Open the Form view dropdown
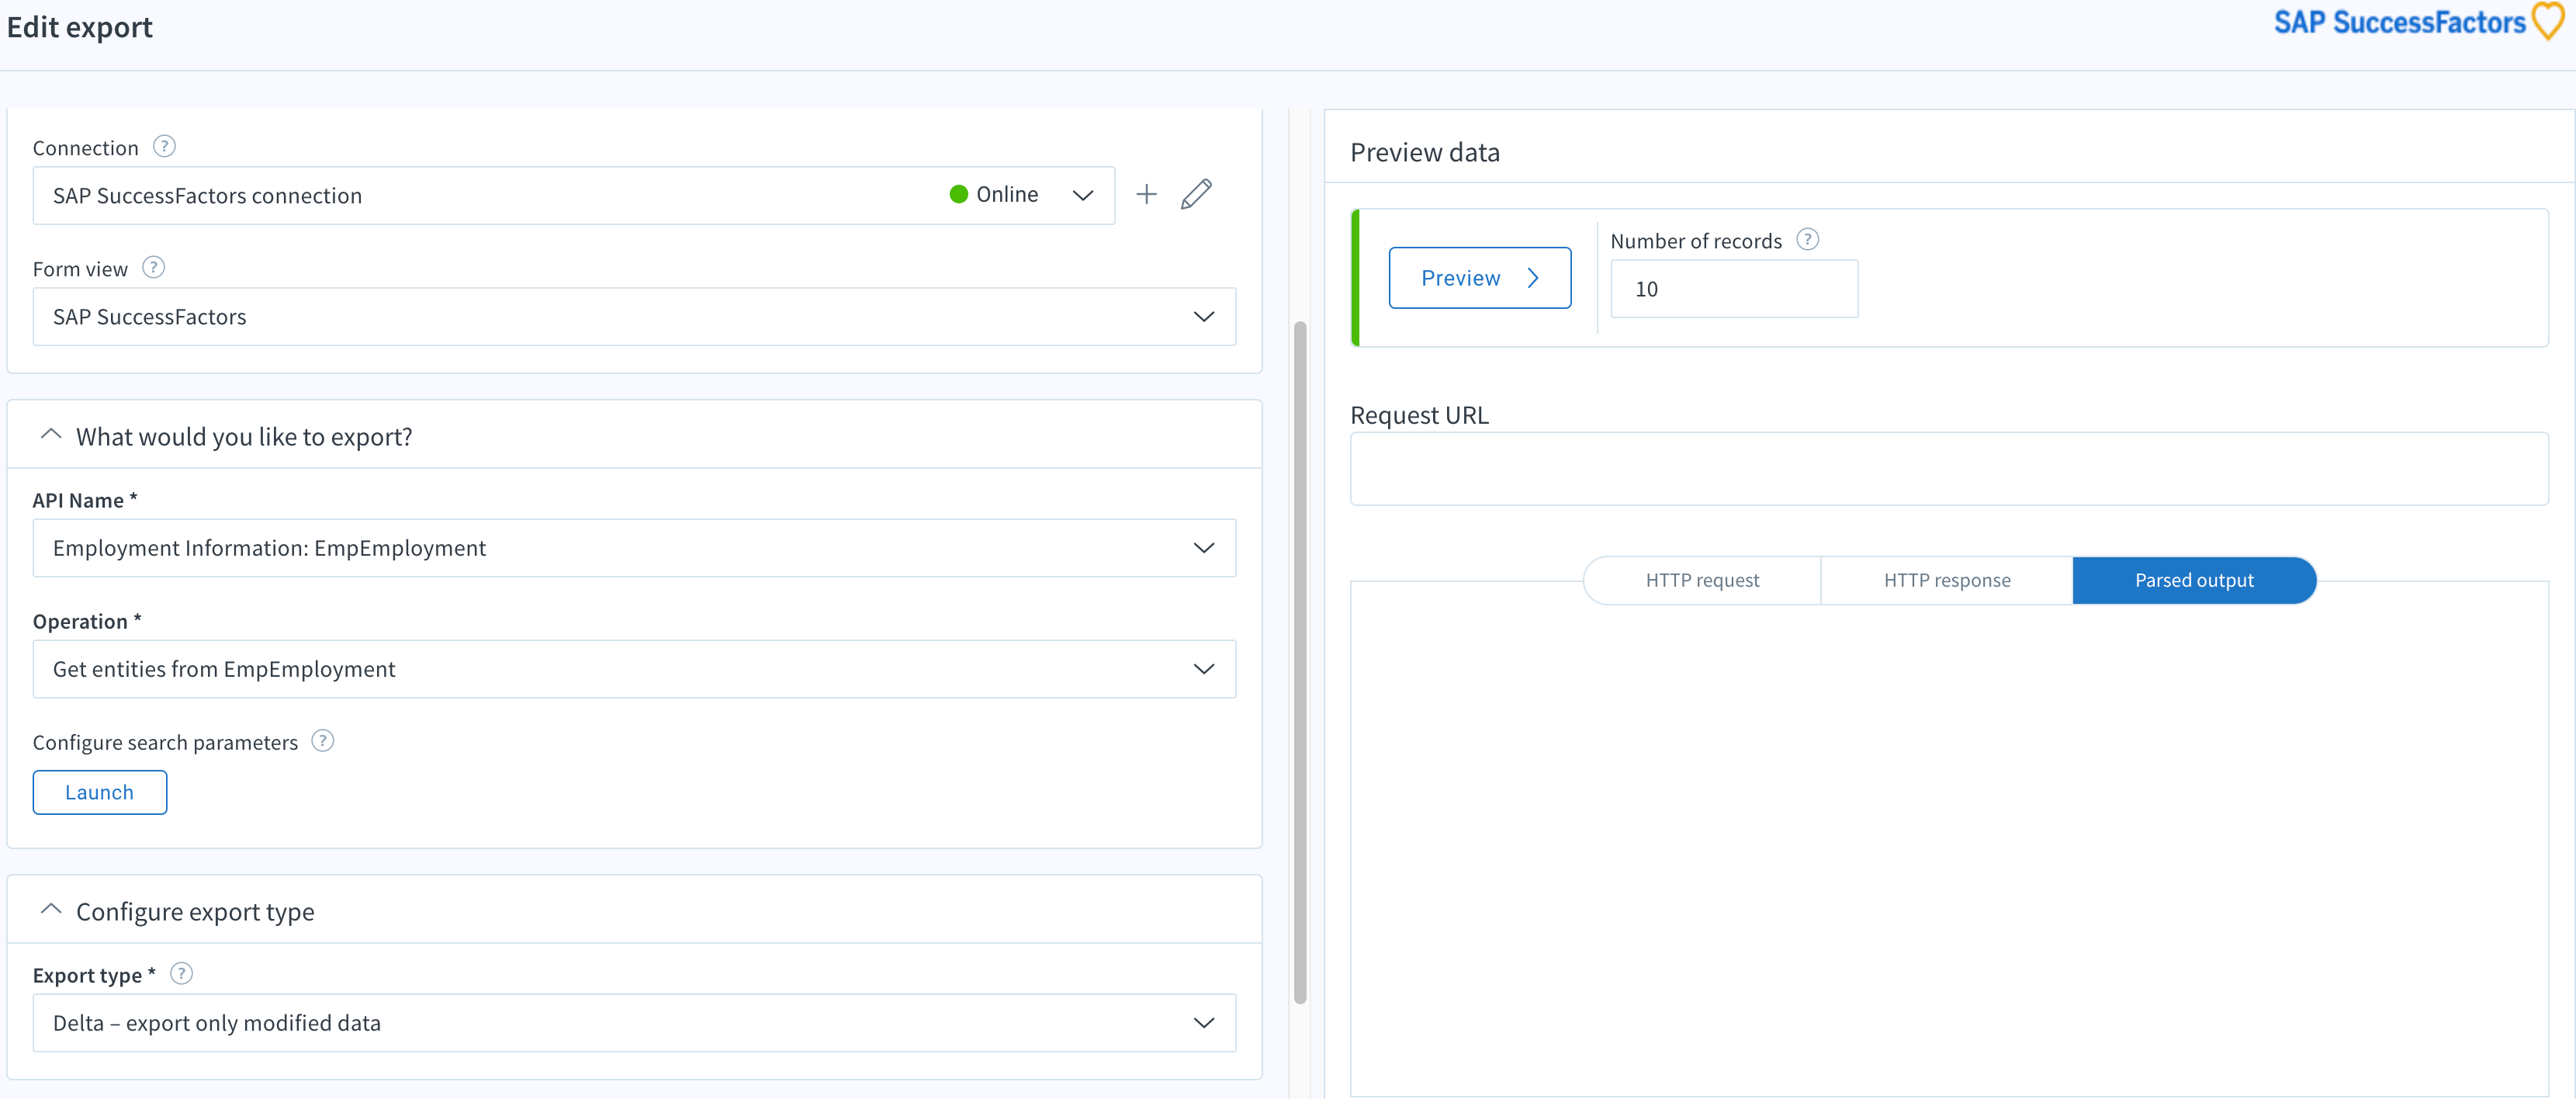 pyautogui.click(x=634, y=317)
